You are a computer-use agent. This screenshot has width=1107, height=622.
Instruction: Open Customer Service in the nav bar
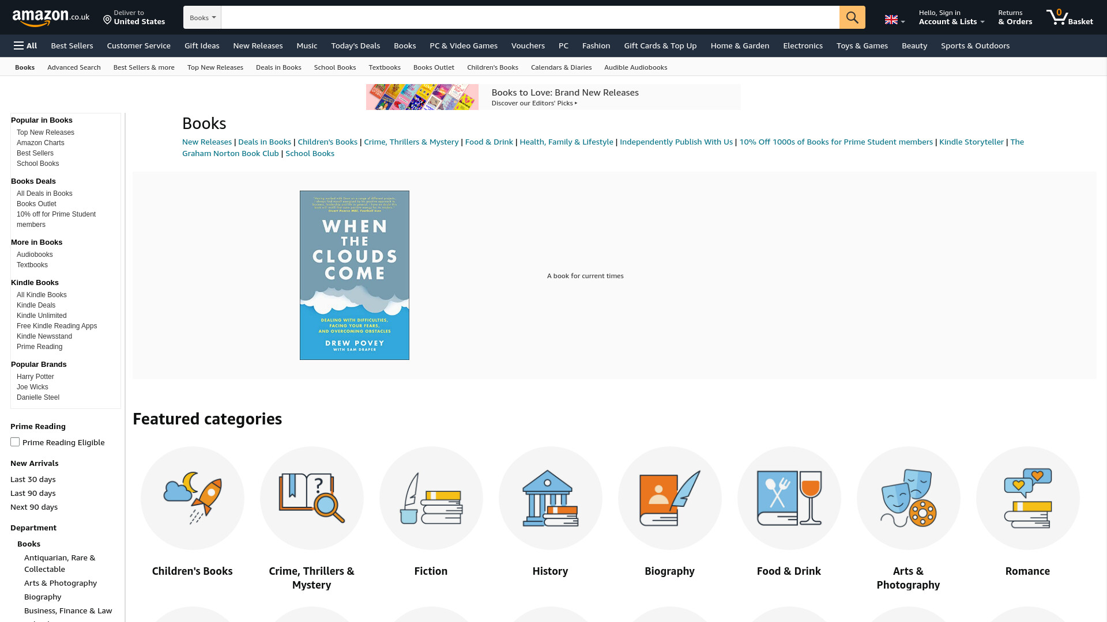click(139, 45)
